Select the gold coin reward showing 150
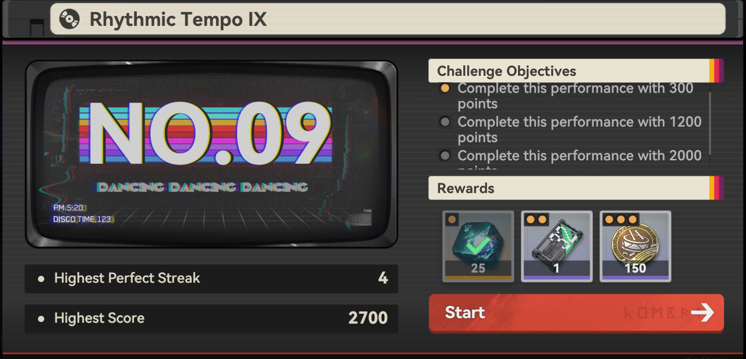 [635, 246]
